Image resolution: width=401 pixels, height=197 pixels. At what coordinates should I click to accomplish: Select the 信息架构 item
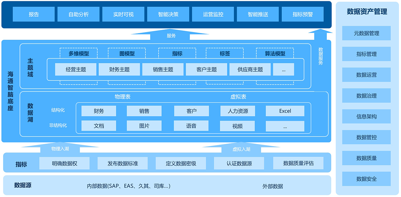[x=367, y=116]
